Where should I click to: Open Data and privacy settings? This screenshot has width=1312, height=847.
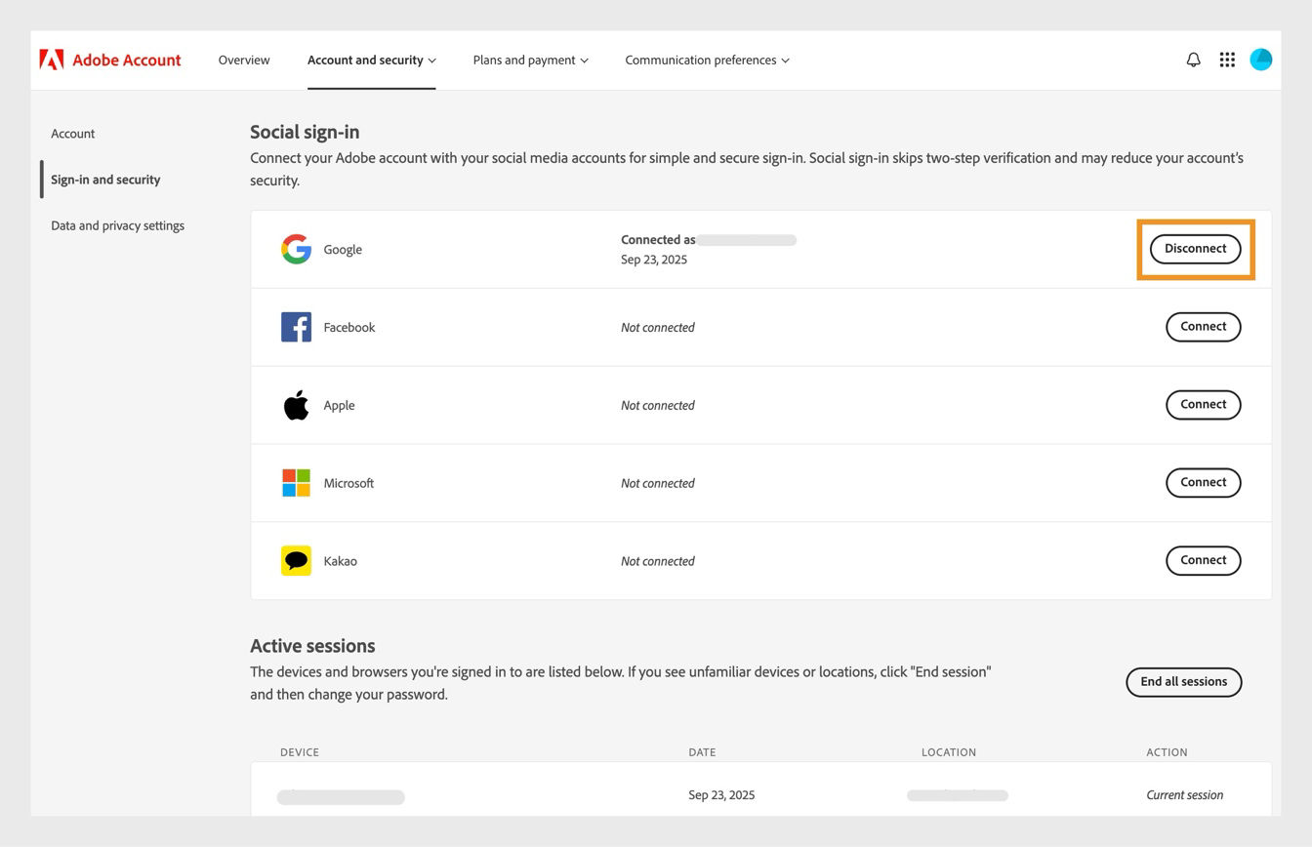[117, 225]
